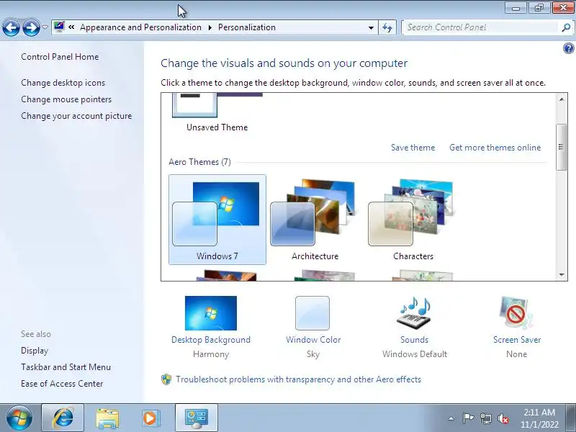Viewport: 576px width, 432px height.
Task: Open the Start menu
Action: 19,418
